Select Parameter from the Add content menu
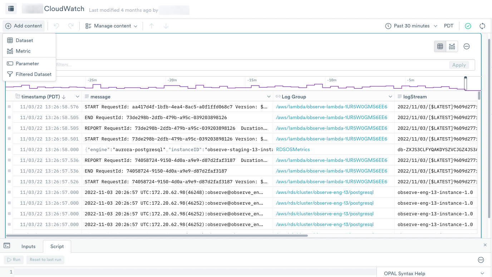Screen dimensions: 492x277 click(29, 64)
